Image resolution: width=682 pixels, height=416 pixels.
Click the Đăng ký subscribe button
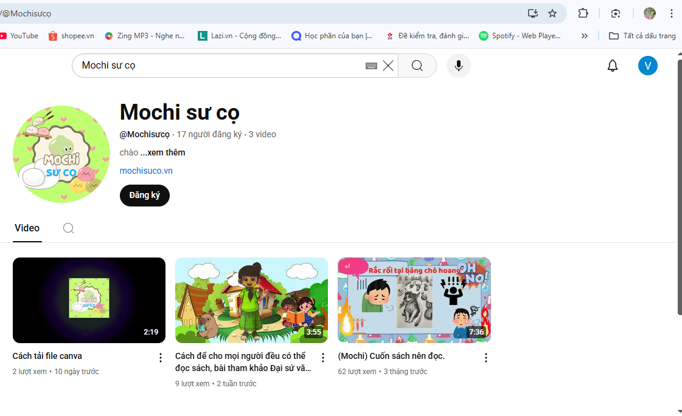point(145,196)
